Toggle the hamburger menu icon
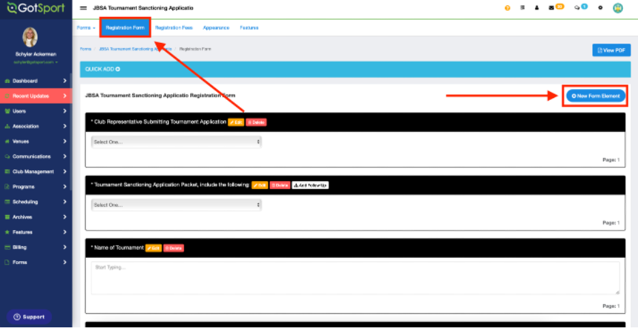The image size is (638, 328). point(83,8)
